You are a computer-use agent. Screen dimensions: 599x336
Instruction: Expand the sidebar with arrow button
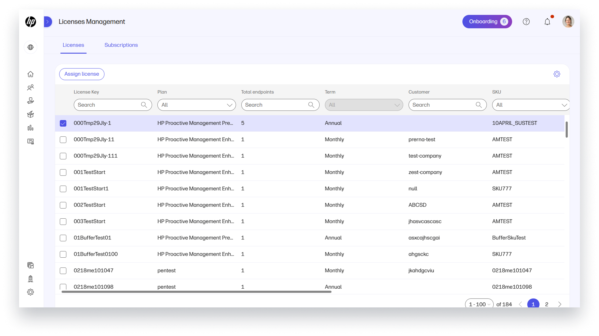click(x=48, y=22)
